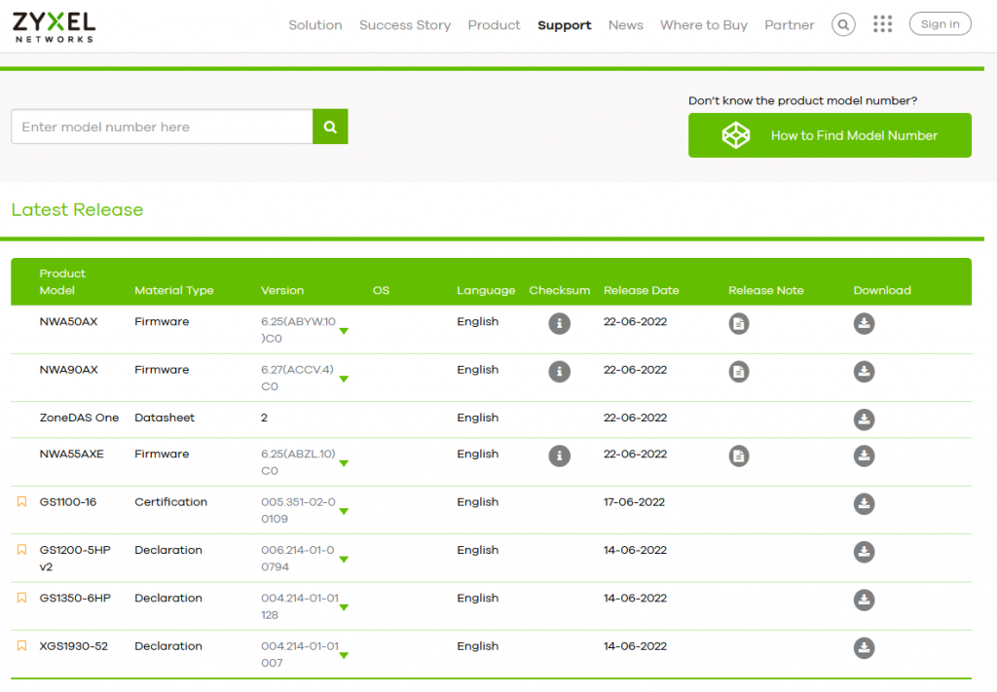Expand version dropdown for NWA55AXE

344,463
